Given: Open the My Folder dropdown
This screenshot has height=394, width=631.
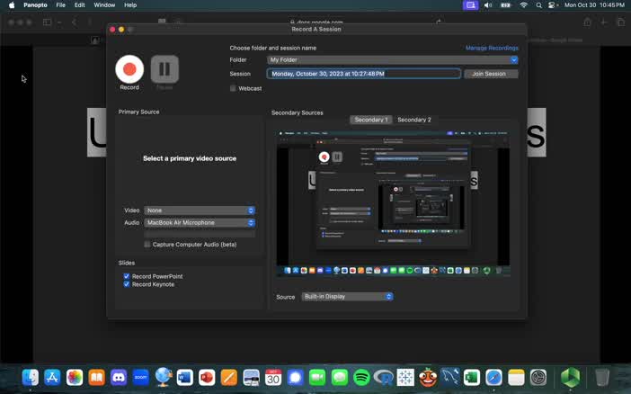Looking at the screenshot, I should tap(393, 60).
